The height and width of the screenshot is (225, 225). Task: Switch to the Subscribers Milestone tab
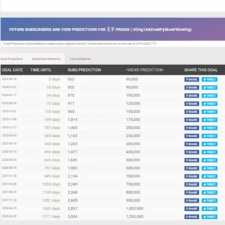(x=46, y=59)
